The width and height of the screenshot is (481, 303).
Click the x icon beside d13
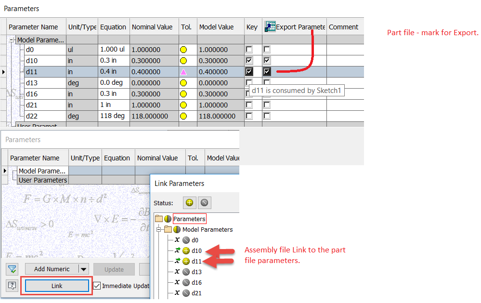[x=177, y=272]
